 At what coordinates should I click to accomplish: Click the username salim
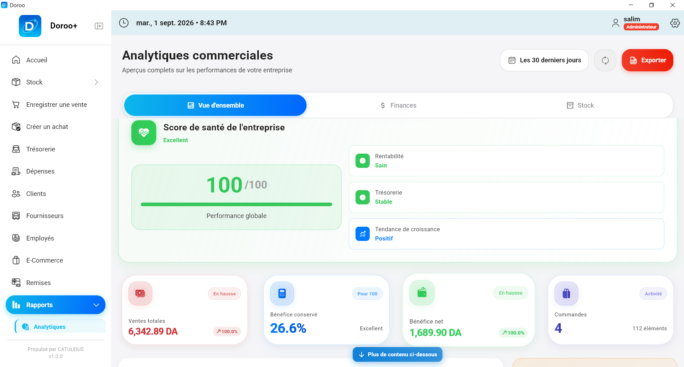tap(632, 19)
